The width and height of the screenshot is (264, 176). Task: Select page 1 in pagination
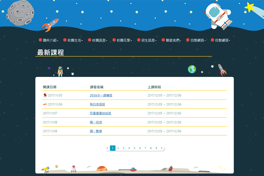pyautogui.click(x=113, y=148)
